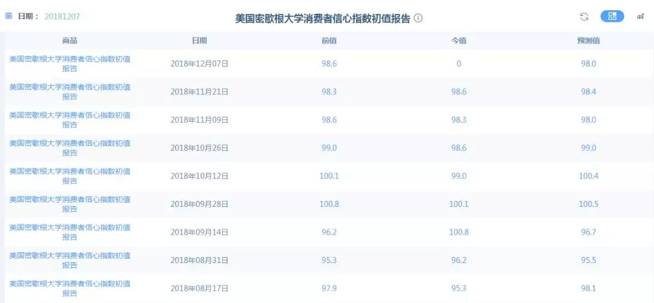
Task: Select the date cell 2018年12月07日
Action: coord(199,64)
